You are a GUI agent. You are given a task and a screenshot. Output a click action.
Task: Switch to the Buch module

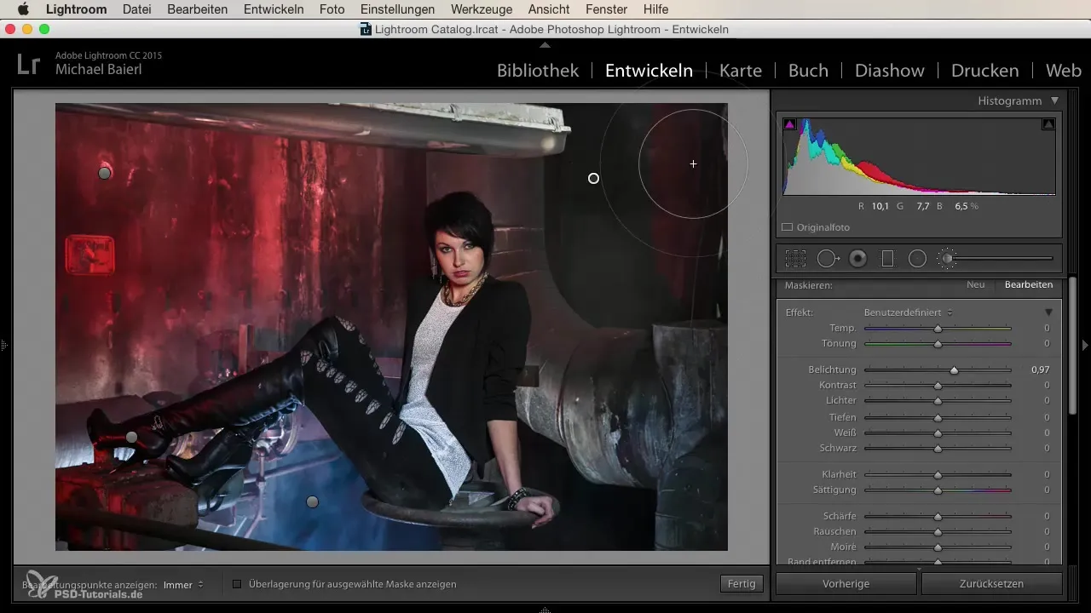click(808, 71)
